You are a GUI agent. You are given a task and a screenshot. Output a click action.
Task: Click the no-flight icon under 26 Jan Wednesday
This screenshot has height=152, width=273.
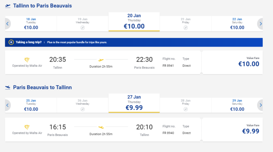(x=82, y=109)
